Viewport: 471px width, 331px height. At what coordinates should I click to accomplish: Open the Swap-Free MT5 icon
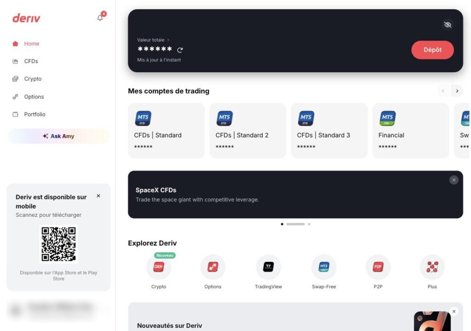tap(324, 267)
